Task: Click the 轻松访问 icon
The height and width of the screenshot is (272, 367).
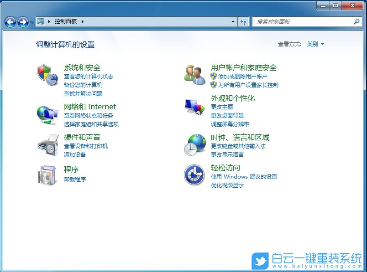Action: (195, 175)
